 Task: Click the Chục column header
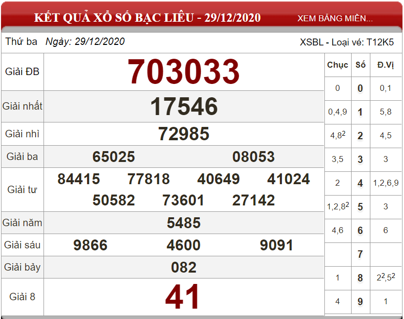pos(338,65)
